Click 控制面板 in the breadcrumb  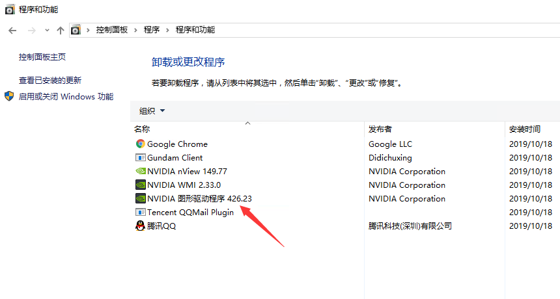[x=112, y=30]
